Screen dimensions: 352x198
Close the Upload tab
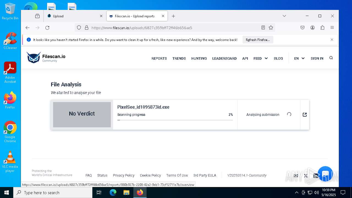101,16
